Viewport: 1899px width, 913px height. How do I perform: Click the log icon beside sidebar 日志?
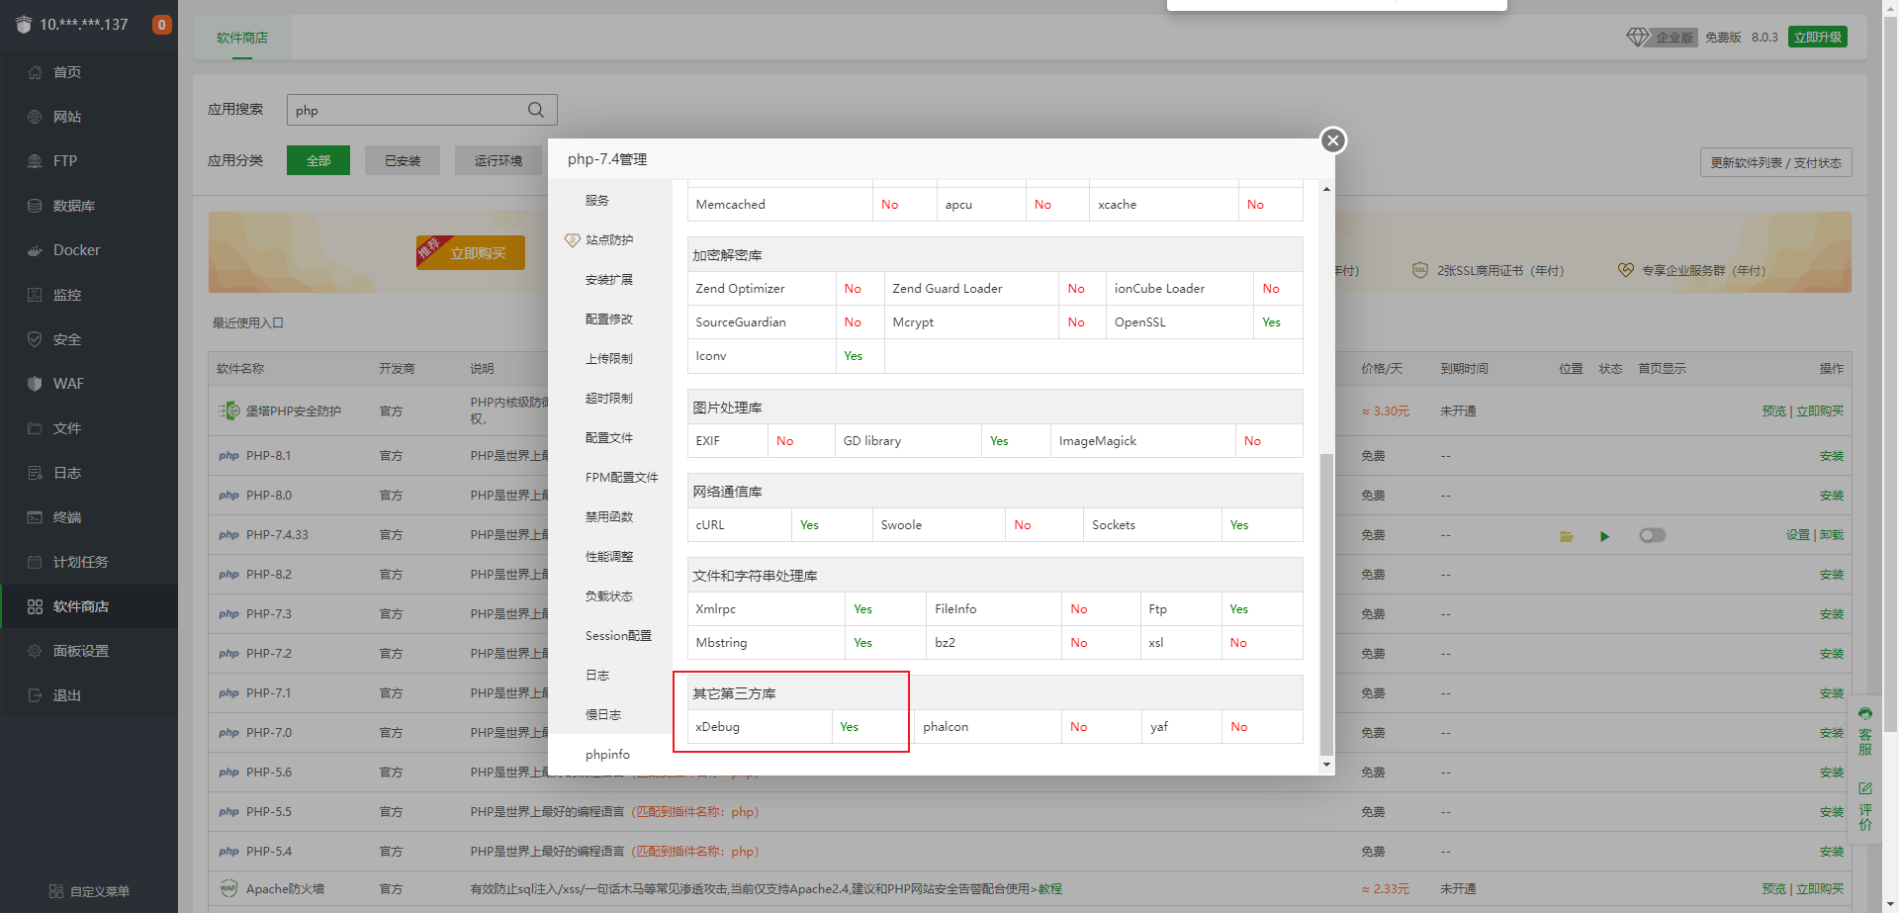coord(35,473)
